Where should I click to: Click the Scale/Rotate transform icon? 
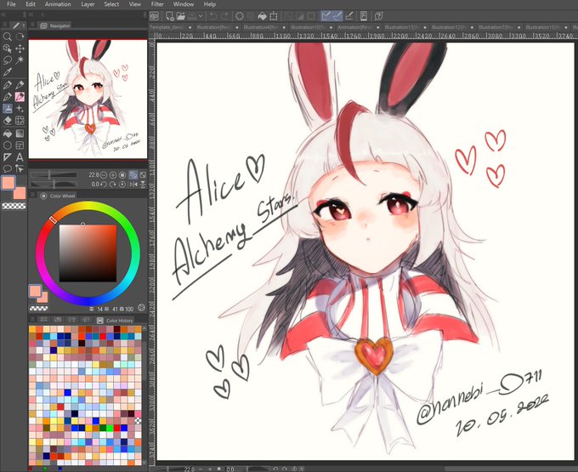[x=274, y=16]
